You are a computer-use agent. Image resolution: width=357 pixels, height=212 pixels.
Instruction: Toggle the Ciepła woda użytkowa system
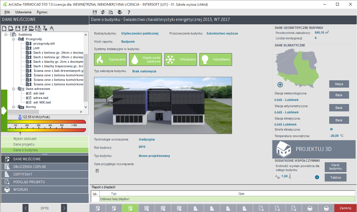(x=145, y=60)
